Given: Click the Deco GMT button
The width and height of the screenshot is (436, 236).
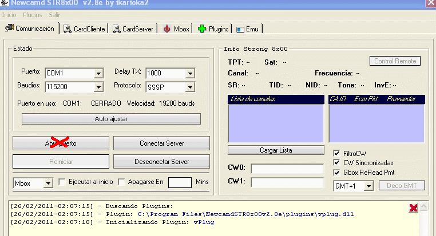Looking at the screenshot, I should [x=402, y=186].
